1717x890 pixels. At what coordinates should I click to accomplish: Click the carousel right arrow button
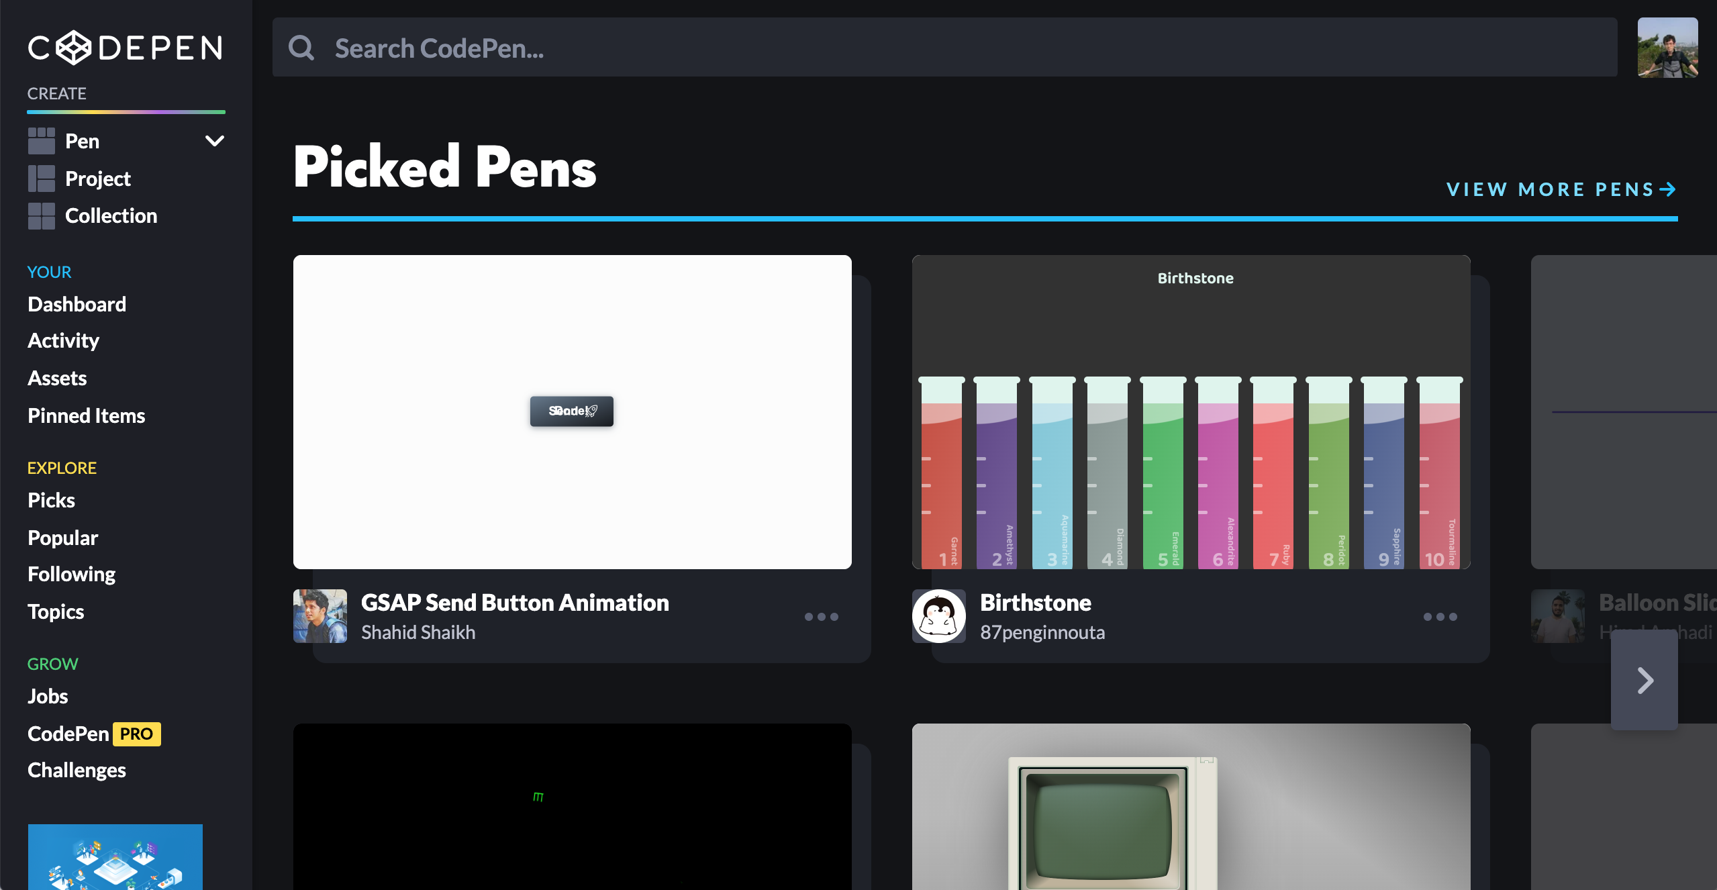(1644, 680)
